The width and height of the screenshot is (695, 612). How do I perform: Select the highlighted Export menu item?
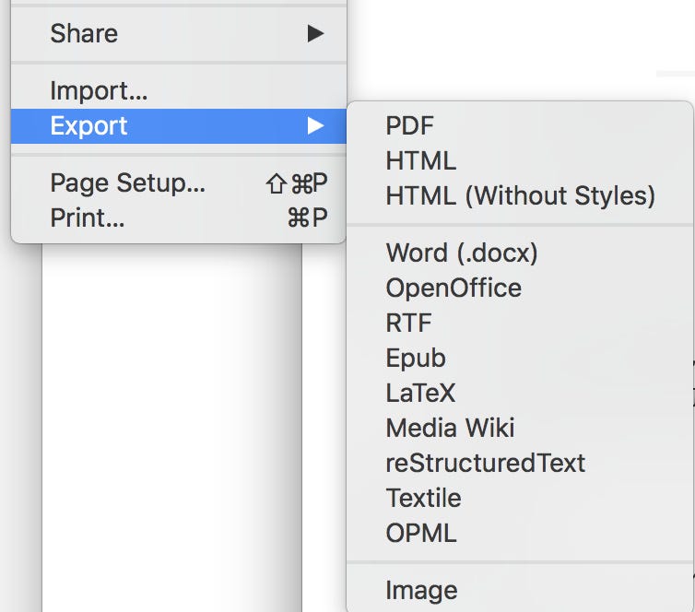click(x=178, y=126)
